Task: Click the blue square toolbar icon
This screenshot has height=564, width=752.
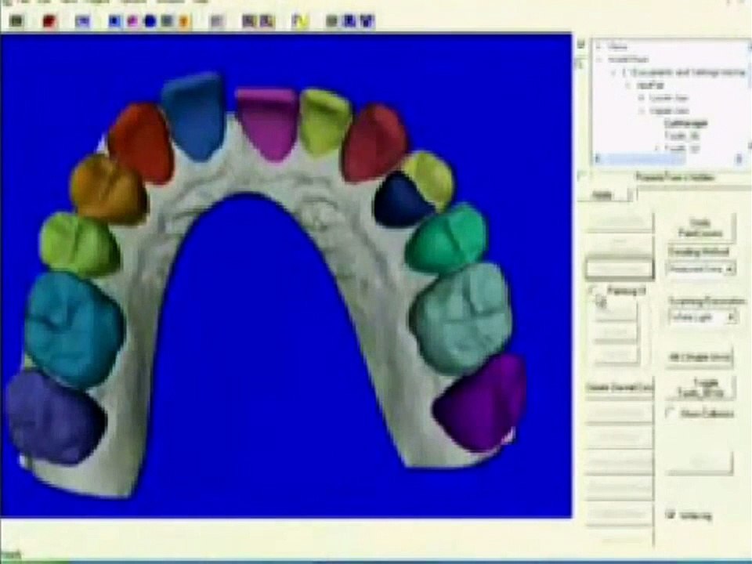Action: (114, 21)
